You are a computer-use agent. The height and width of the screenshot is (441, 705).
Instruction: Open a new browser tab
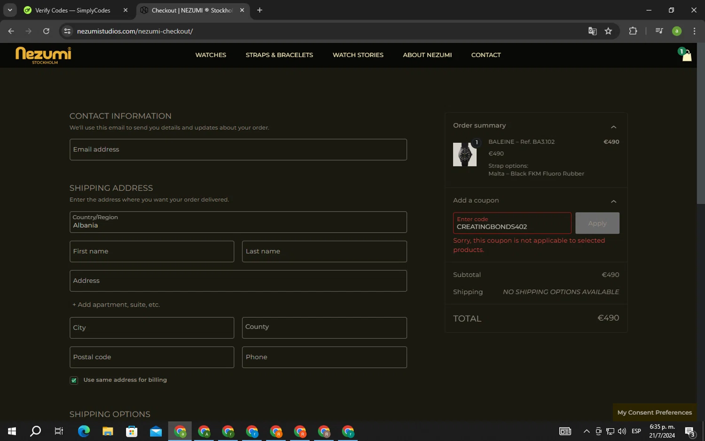pyautogui.click(x=259, y=10)
